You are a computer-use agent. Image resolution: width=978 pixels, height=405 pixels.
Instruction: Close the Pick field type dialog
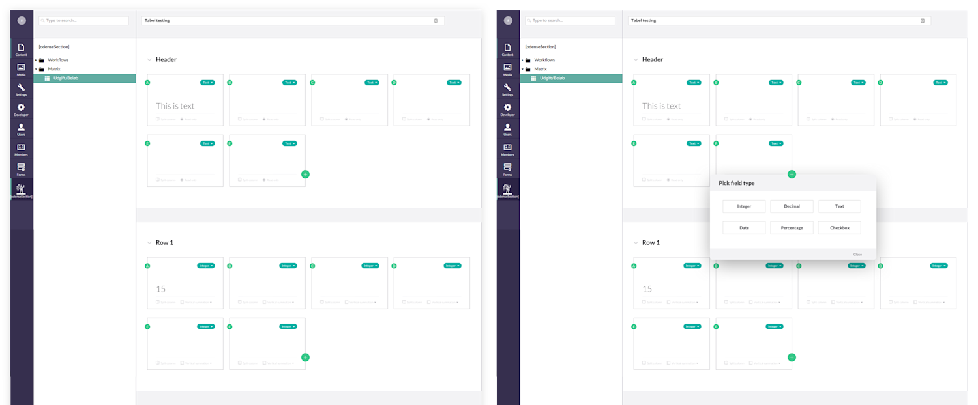point(857,255)
